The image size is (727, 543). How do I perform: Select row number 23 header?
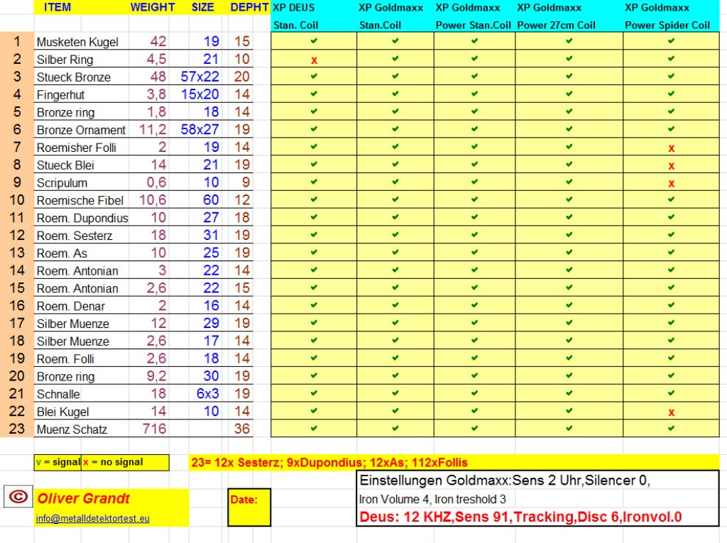coord(17,429)
